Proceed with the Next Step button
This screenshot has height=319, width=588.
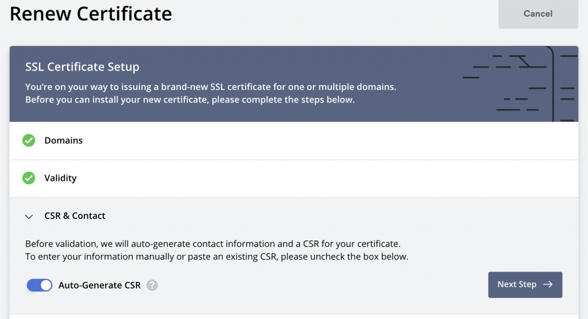pos(524,285)
